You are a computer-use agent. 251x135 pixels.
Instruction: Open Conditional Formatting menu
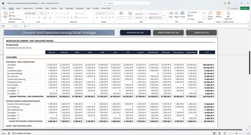pyautogui.click(x=121, y=15)
